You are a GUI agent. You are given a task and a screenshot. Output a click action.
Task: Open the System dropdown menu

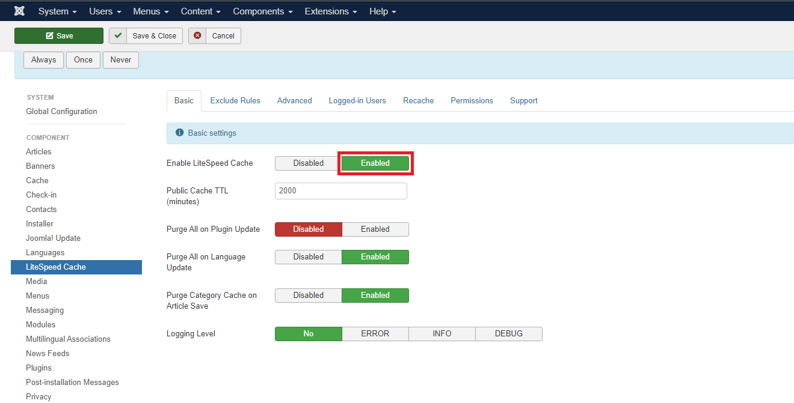tap(57, 11)
